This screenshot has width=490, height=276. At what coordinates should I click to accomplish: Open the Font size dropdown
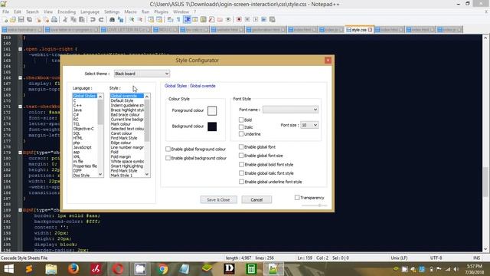tap(309, 125)
